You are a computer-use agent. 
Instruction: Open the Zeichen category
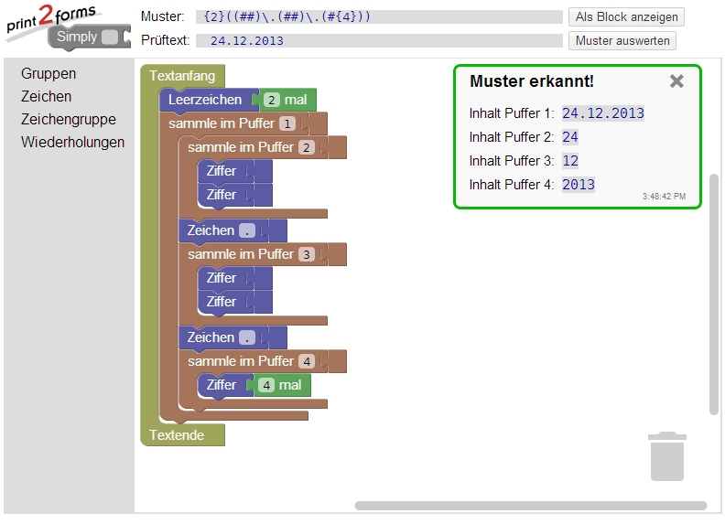46,97
